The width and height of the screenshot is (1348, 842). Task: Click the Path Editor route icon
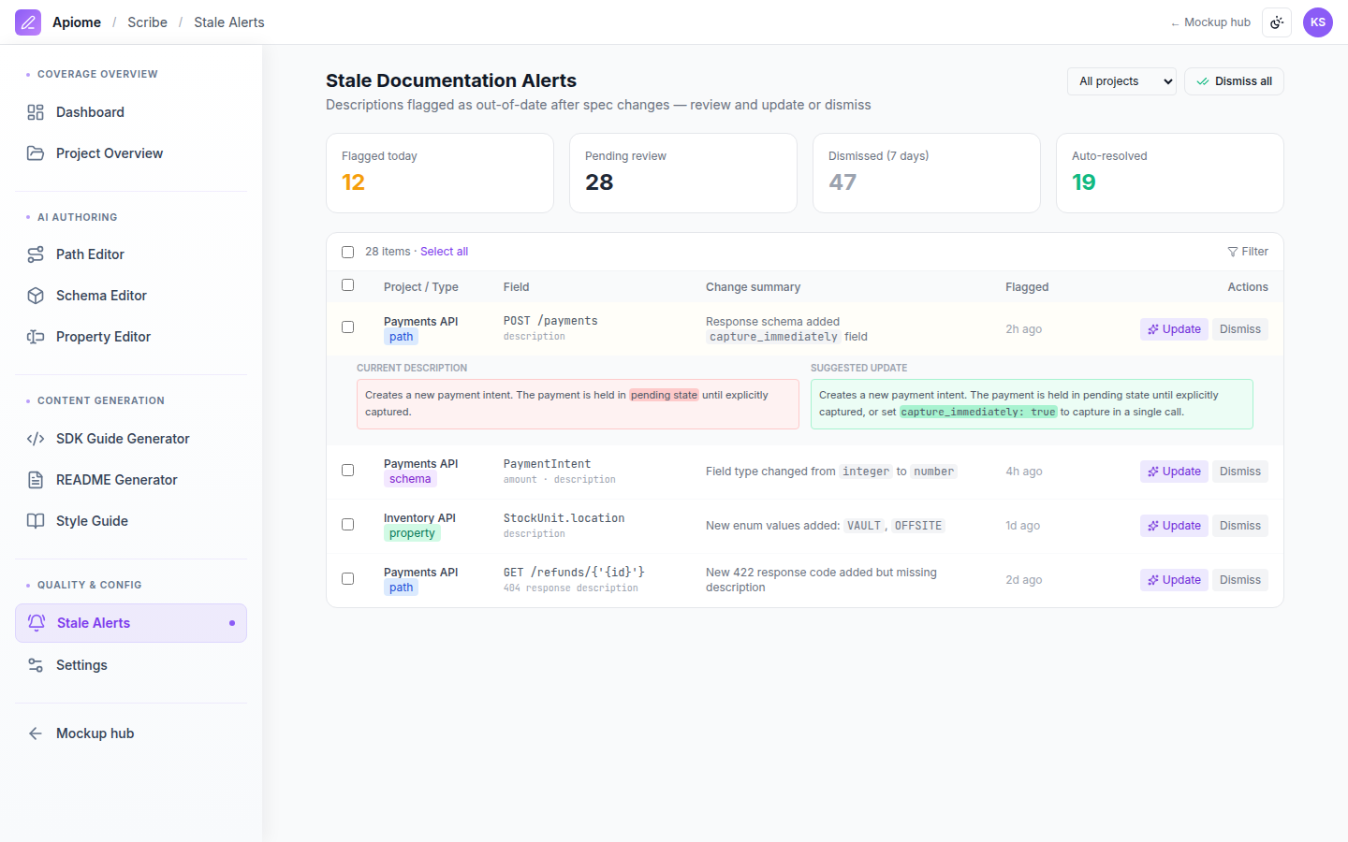tap(36, 254)
